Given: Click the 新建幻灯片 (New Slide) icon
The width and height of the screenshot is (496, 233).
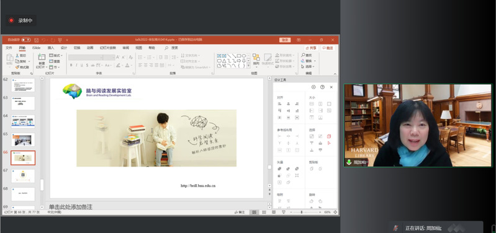Looking at the screenshot, I should (x=42, y=57).
